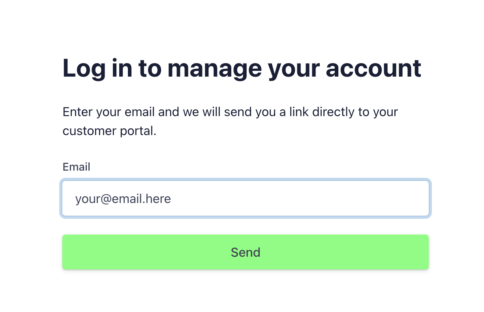This screenshot has width=484, height=312.
Task: Click the words 'customer portal.' in the description
Action: [x=109, y=131]
